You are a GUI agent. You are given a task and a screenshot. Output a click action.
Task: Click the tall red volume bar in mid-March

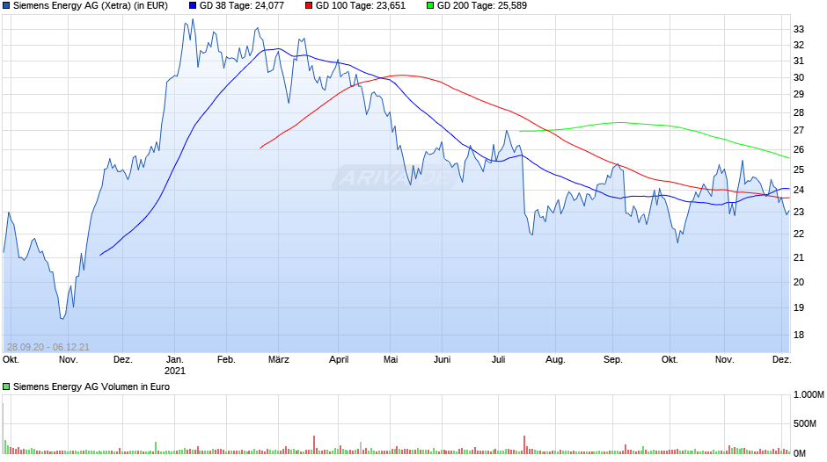pos(314,444)
